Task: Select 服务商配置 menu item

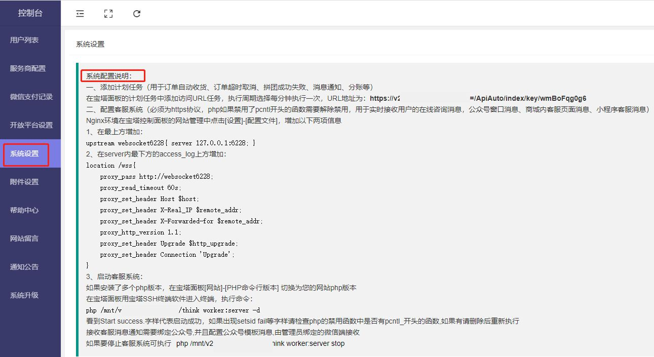Action: (28, 68)
